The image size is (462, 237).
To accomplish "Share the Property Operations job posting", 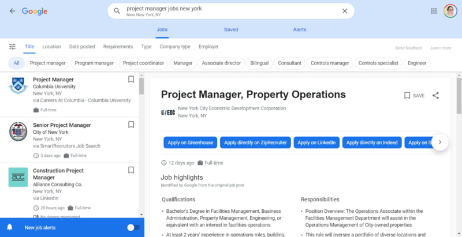I will tap(435, 96).
